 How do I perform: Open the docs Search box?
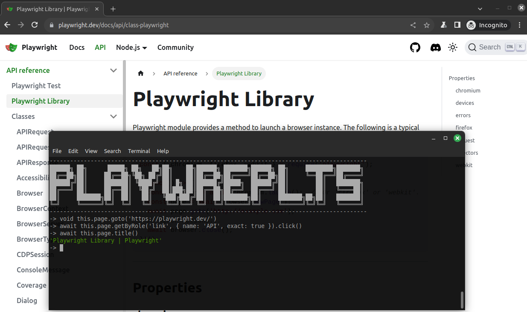(x=495, y=47)
